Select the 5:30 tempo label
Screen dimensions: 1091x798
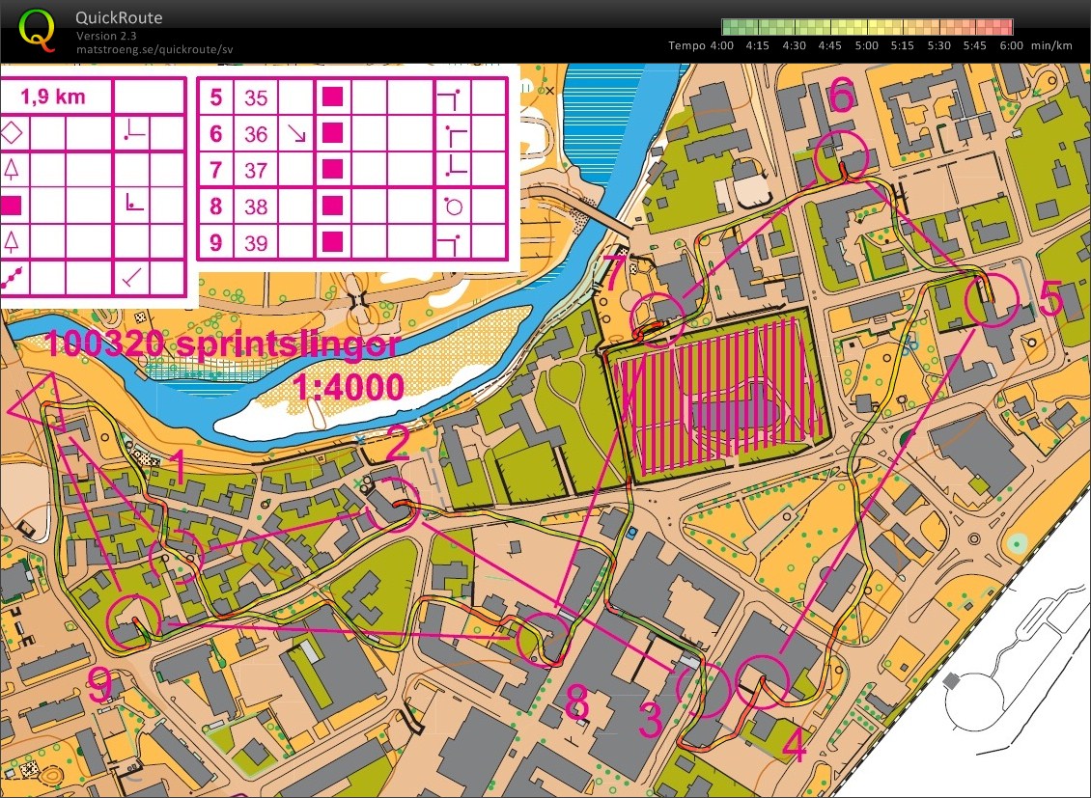pyautogui.click(x=938, y=46)
